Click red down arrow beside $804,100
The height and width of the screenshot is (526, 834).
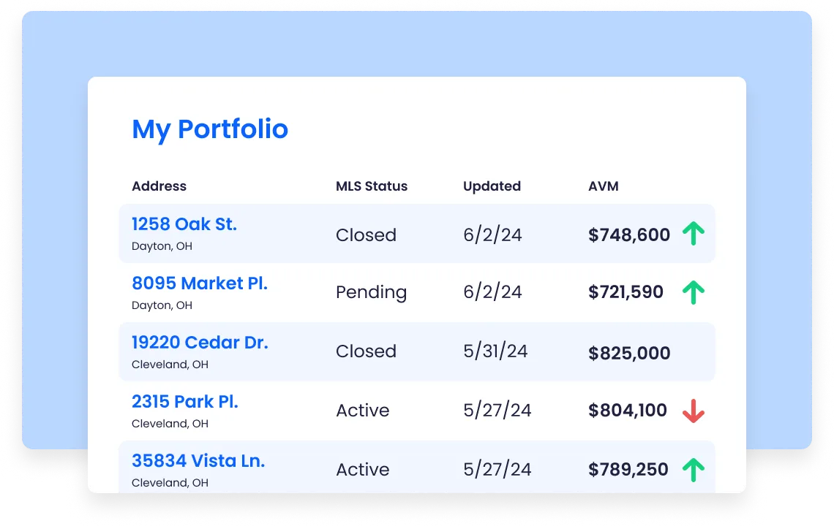click(x=693, y=411)
